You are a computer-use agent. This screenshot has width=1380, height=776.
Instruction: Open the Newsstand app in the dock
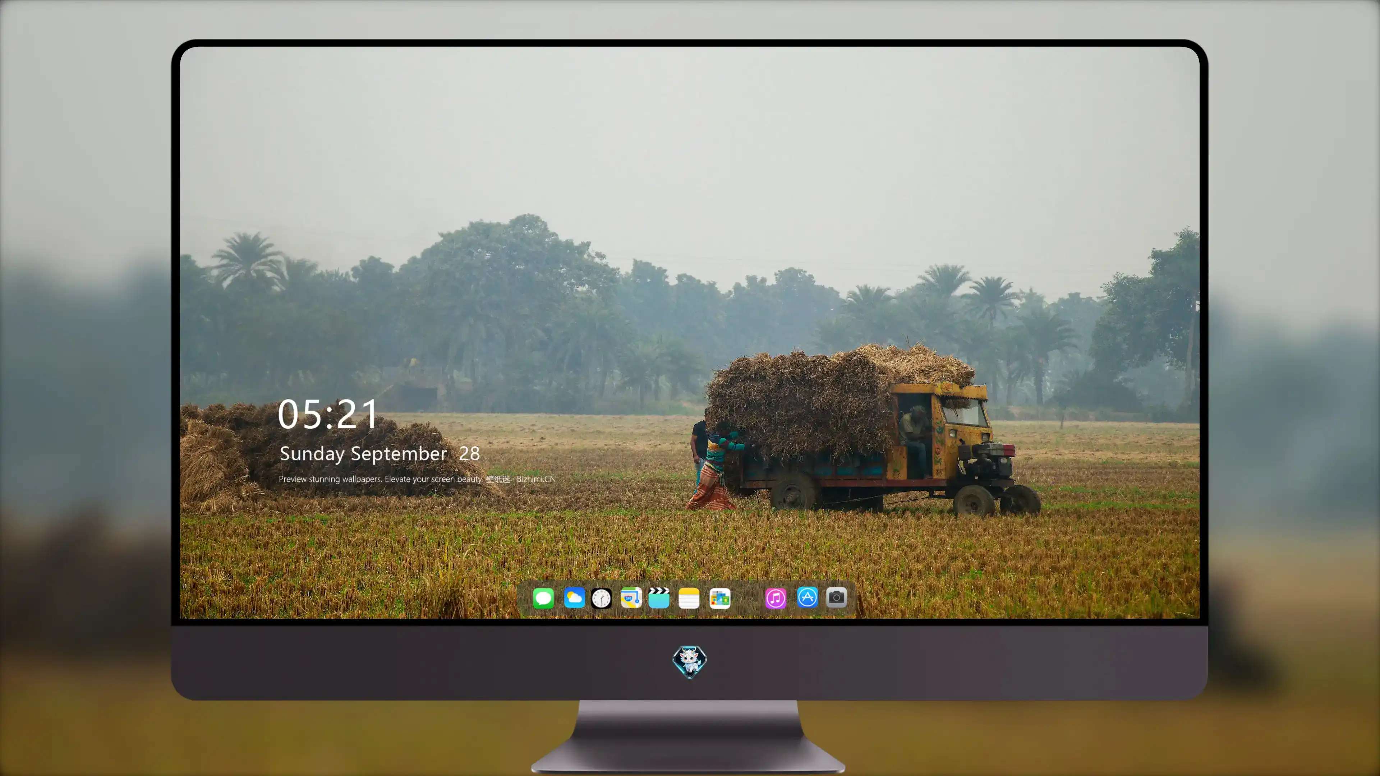coord(720,598)
